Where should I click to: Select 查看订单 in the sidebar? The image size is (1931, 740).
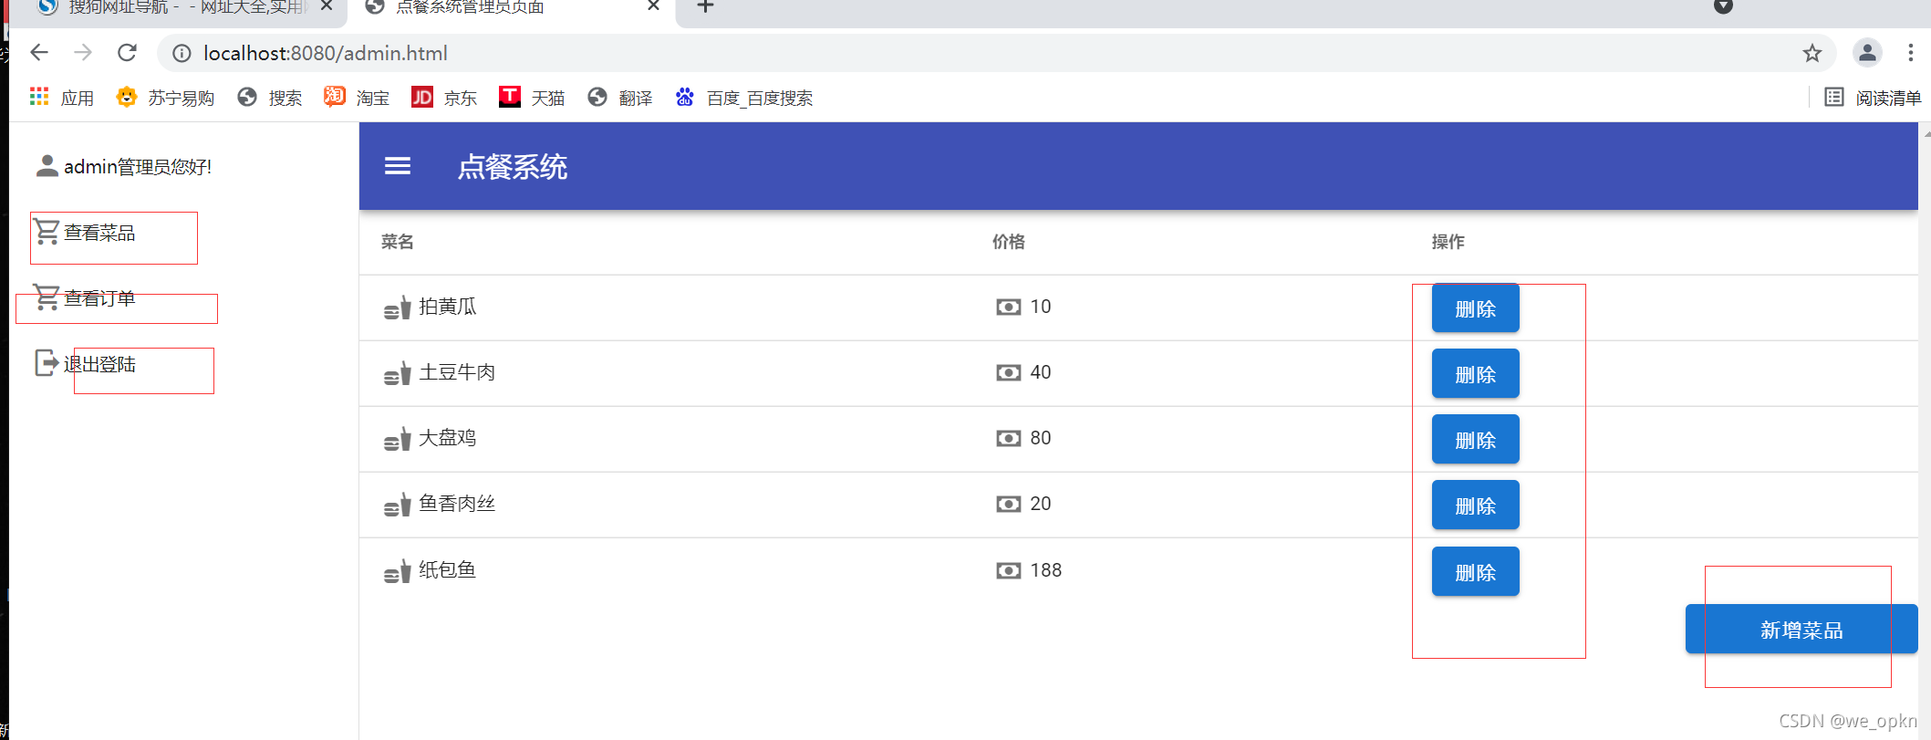pos(99,298)
